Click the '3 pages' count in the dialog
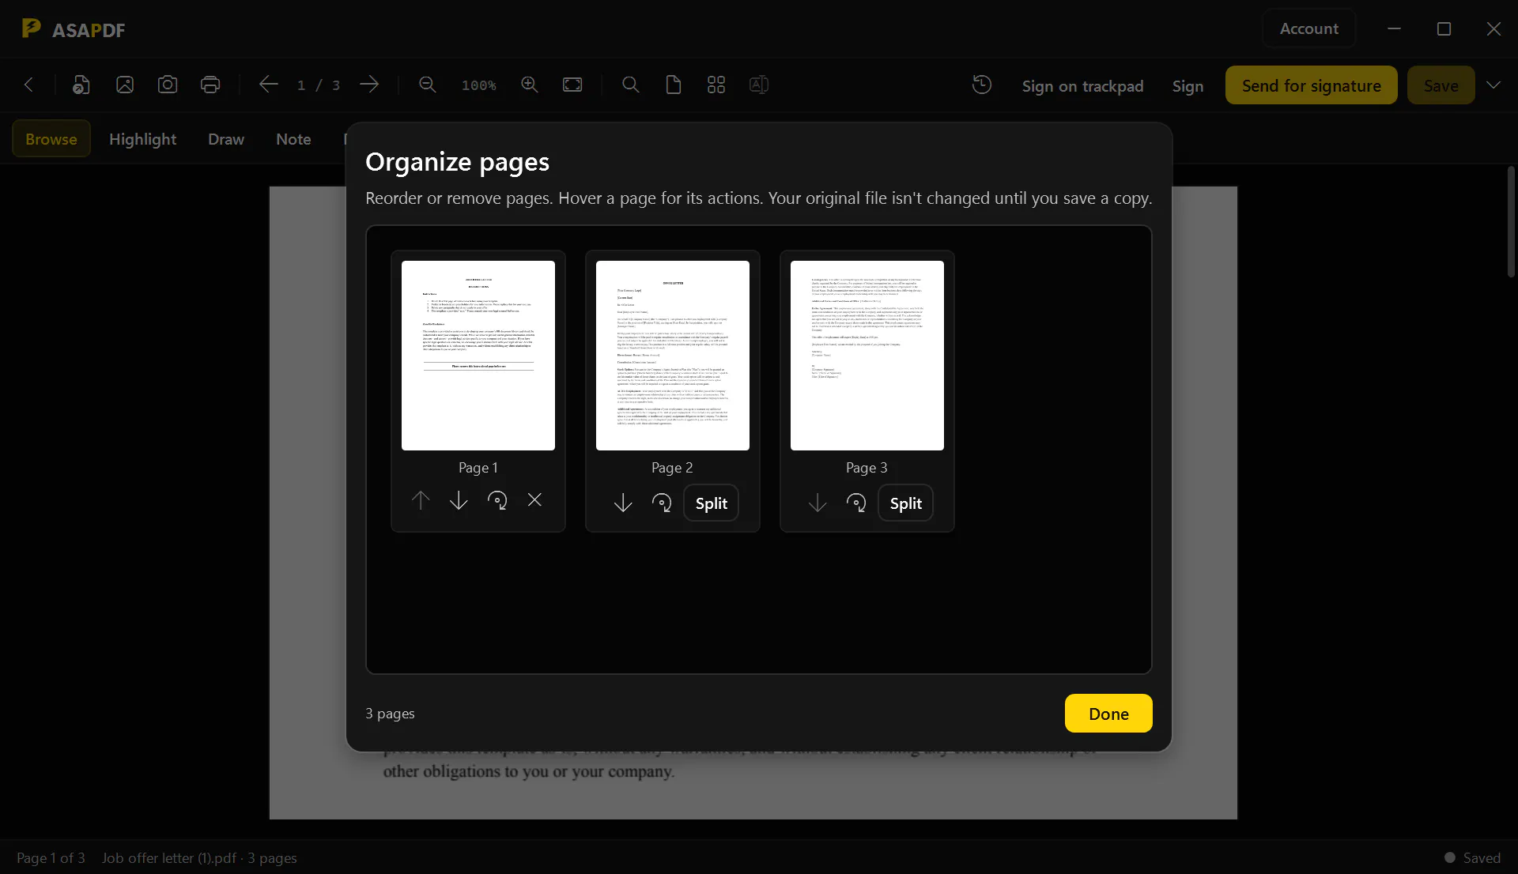This screenshot has width=1518, height=874. coord(390,714)
